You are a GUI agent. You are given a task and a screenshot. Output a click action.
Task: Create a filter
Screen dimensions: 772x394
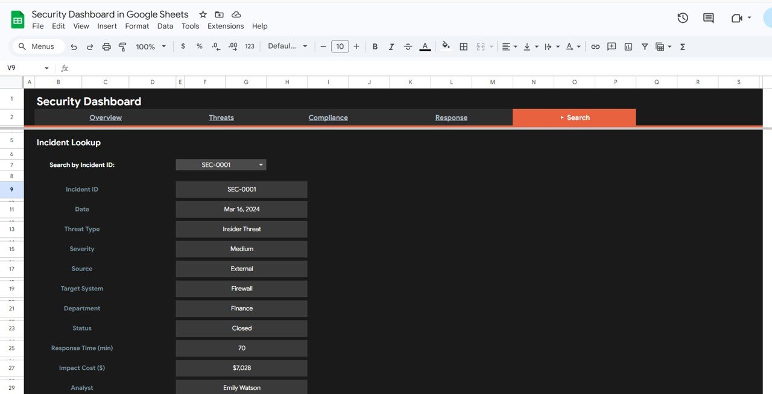pyautogui.click(x=644, y=46)
